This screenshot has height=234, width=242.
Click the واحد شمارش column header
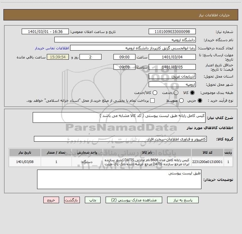pyautogui.click(x=87, y=152)
